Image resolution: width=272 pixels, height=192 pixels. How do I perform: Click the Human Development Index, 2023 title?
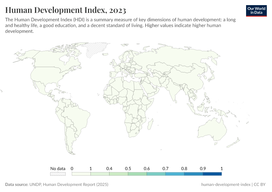pyautogui.click(x=65, y=10)
